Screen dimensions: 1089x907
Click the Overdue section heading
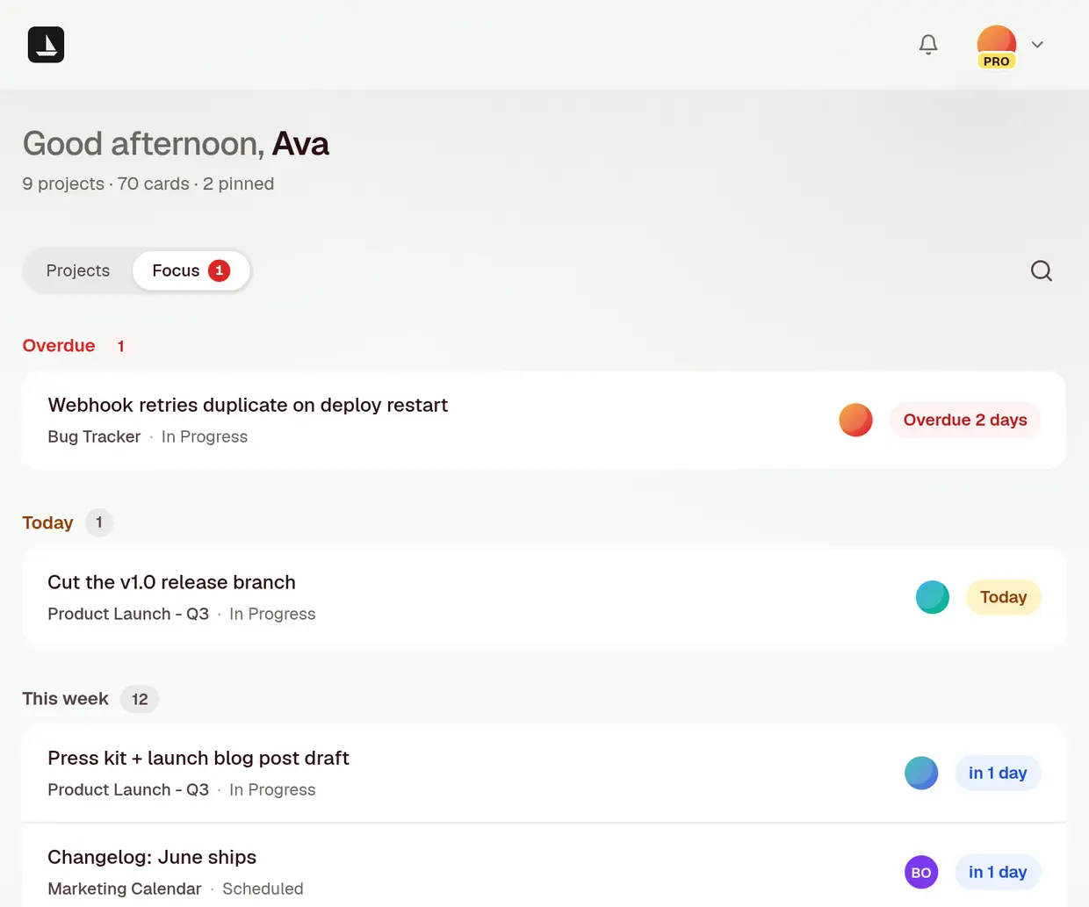[59, 346]
